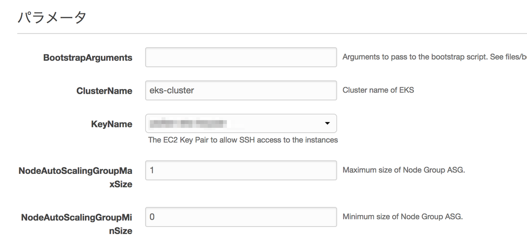Click the 'Cluster name of EKS' description

[x=378, y=90]
